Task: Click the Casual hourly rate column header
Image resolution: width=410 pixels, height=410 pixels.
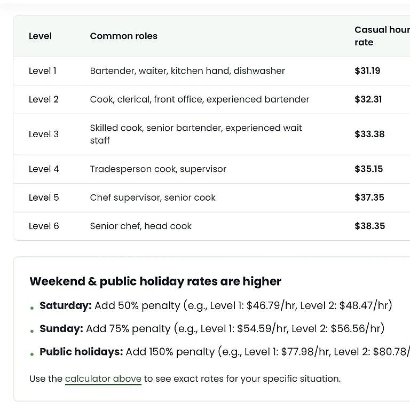Action: coord(382,36)
